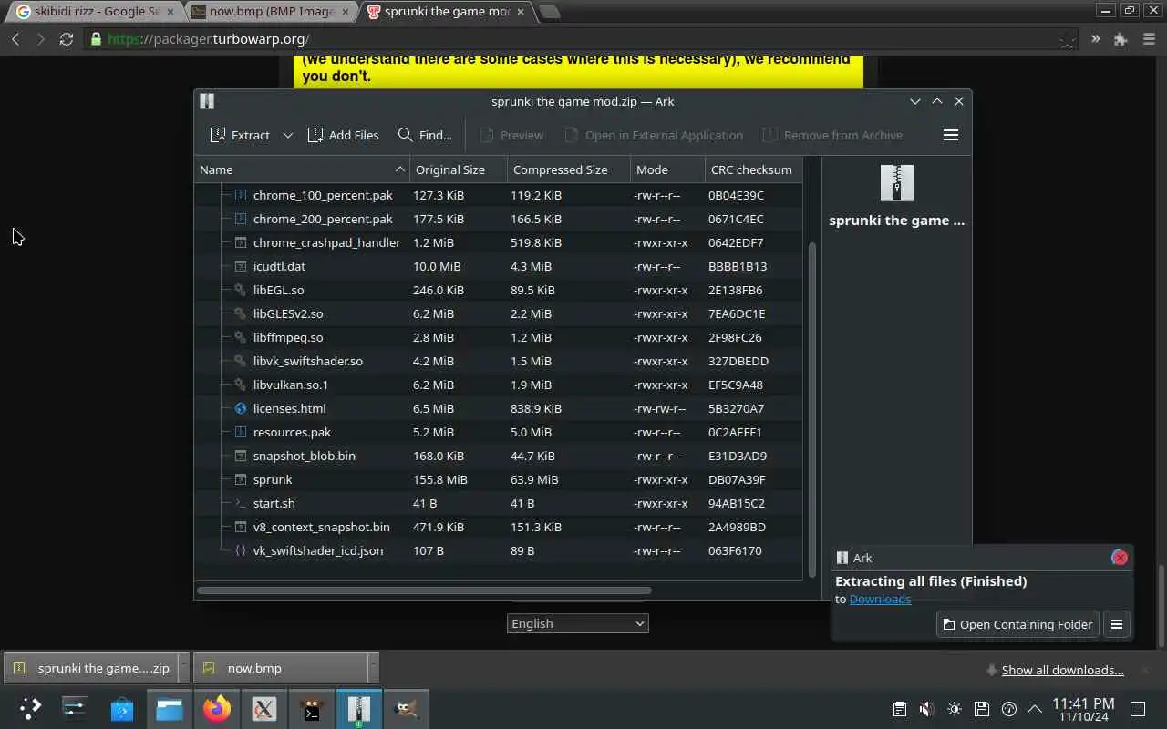Sort by Original Size column
The height and width of the screenshot is (729, 1167).
click(x=458, y=169)
